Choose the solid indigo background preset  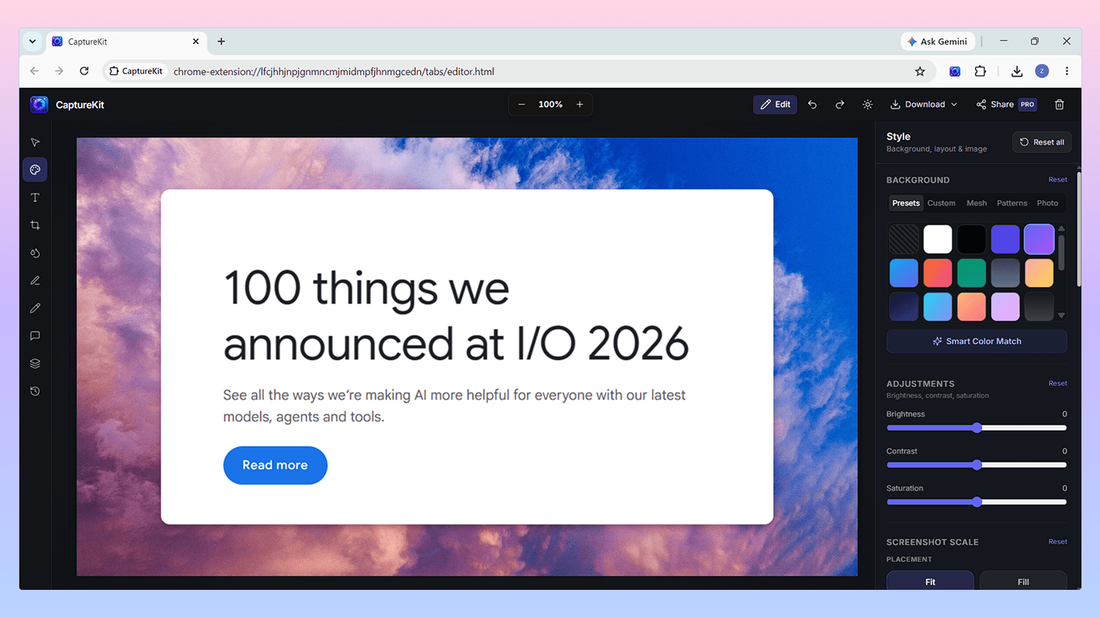pos(1005,239)
